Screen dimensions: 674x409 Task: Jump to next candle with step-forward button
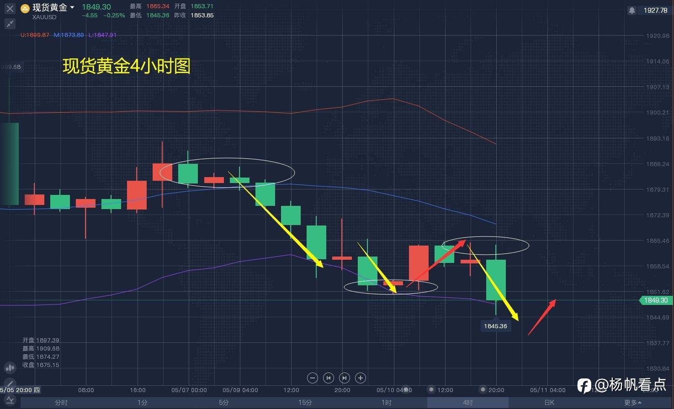point(345,378)
